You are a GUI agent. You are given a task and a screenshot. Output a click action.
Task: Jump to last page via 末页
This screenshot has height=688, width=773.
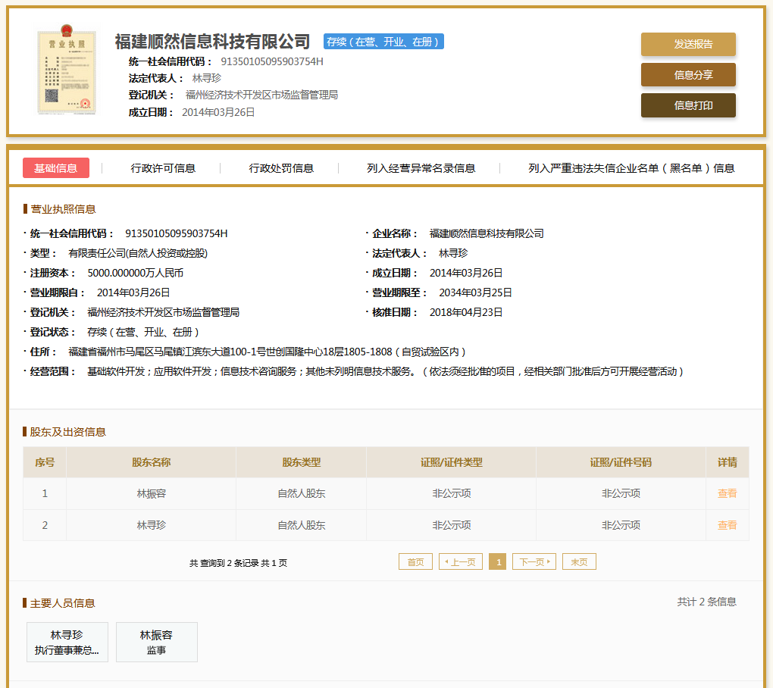pyautogui.click(x=579, y=562)
